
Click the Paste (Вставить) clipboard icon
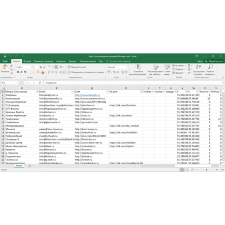(x=6, y=67)
